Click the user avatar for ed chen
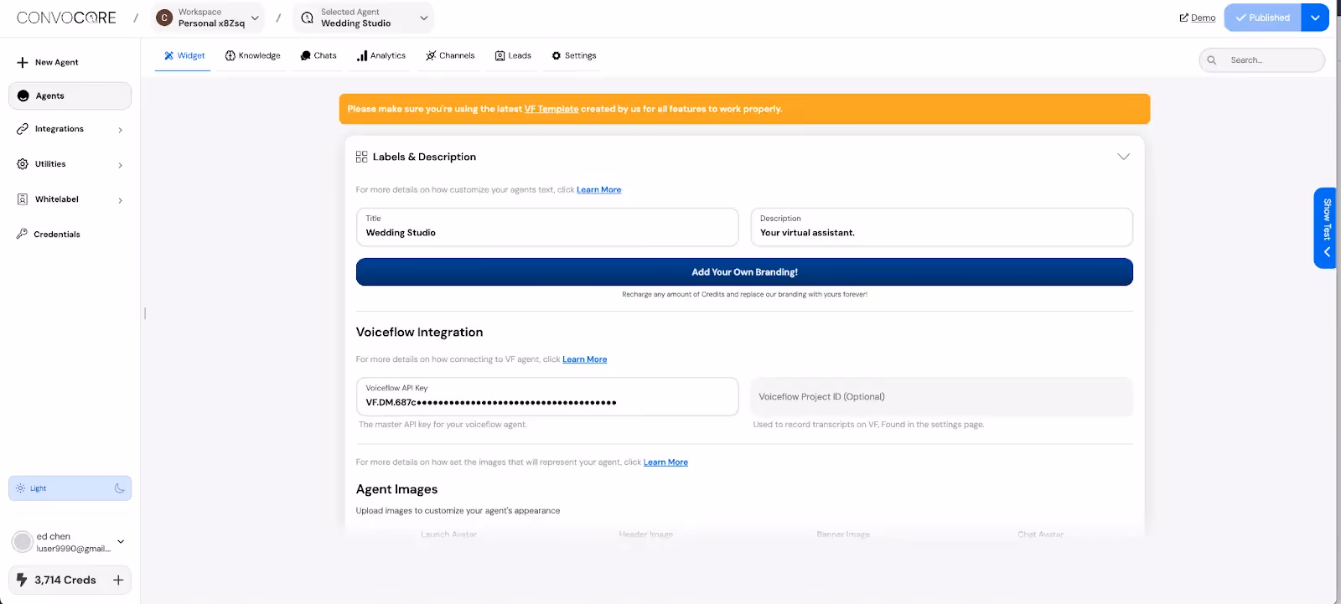Viewport: 1341px width, 604px height. tap(23, 542)
